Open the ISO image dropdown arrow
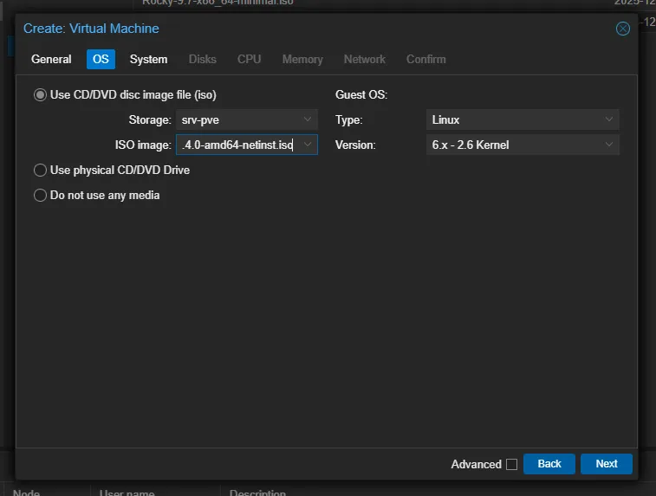Viewport: 656px width, 496px height. coord(308,145)
